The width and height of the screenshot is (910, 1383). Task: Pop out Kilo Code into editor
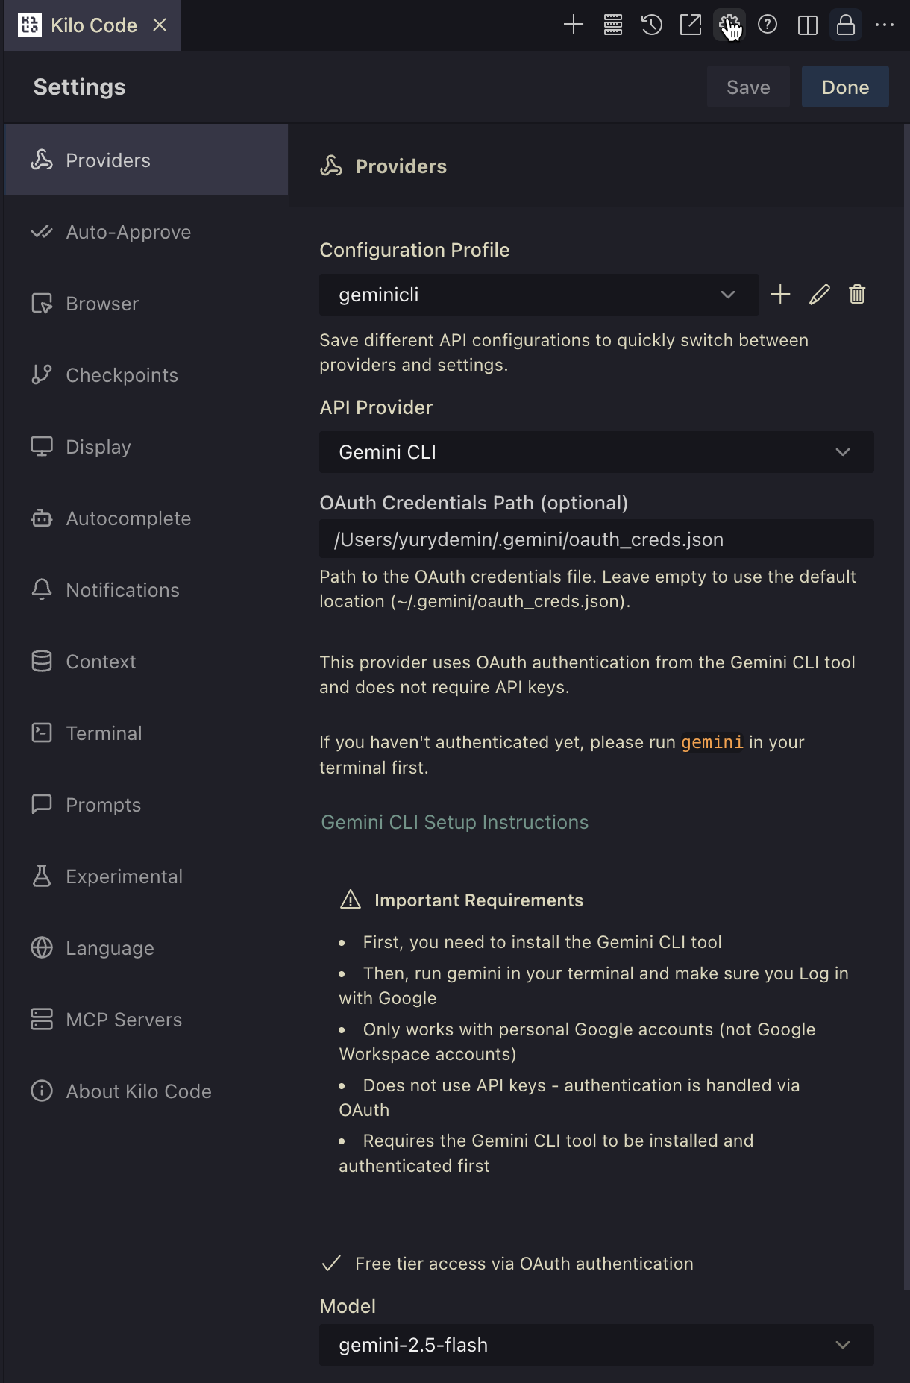tap(691, 25)
